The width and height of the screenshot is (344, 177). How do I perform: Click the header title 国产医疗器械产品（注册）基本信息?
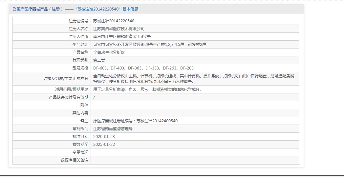pyautogui.click(x=77, y=9)
